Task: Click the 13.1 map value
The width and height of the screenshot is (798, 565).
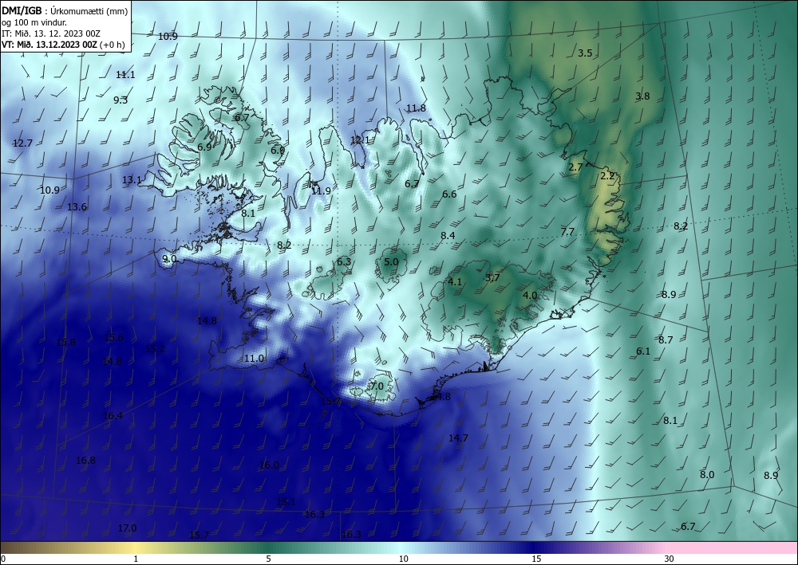Action: coord(132,180)
